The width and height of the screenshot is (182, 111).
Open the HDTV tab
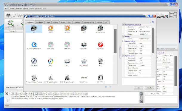(x=107, y=22)
